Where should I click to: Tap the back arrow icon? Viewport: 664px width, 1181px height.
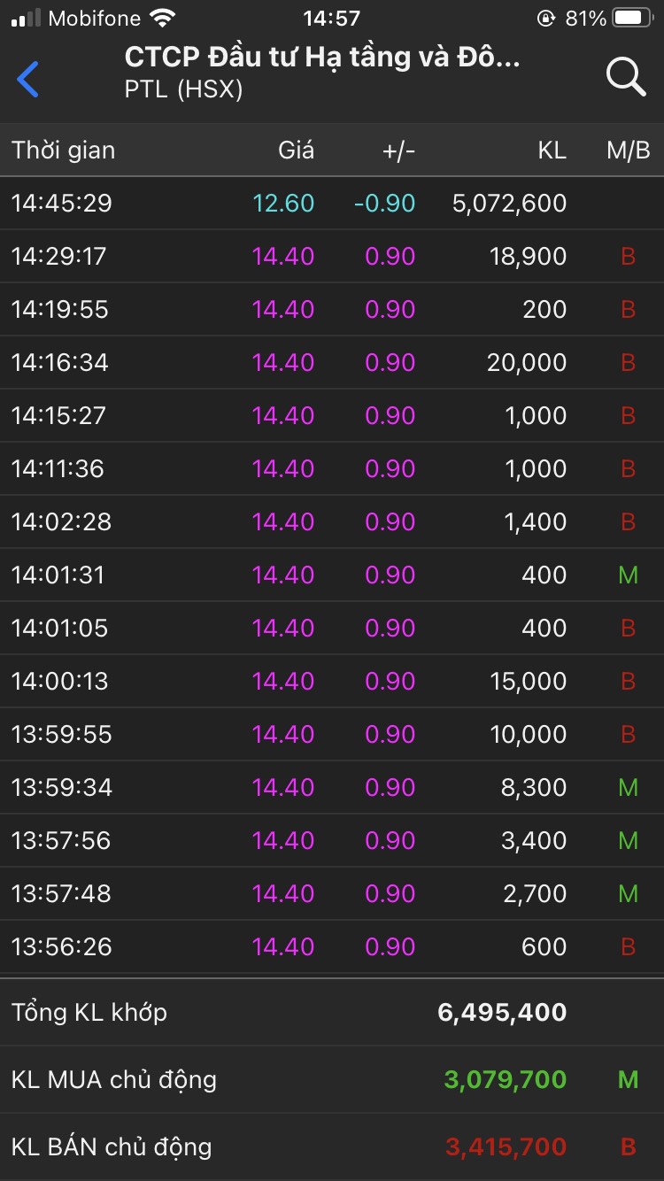pos(28,80)
